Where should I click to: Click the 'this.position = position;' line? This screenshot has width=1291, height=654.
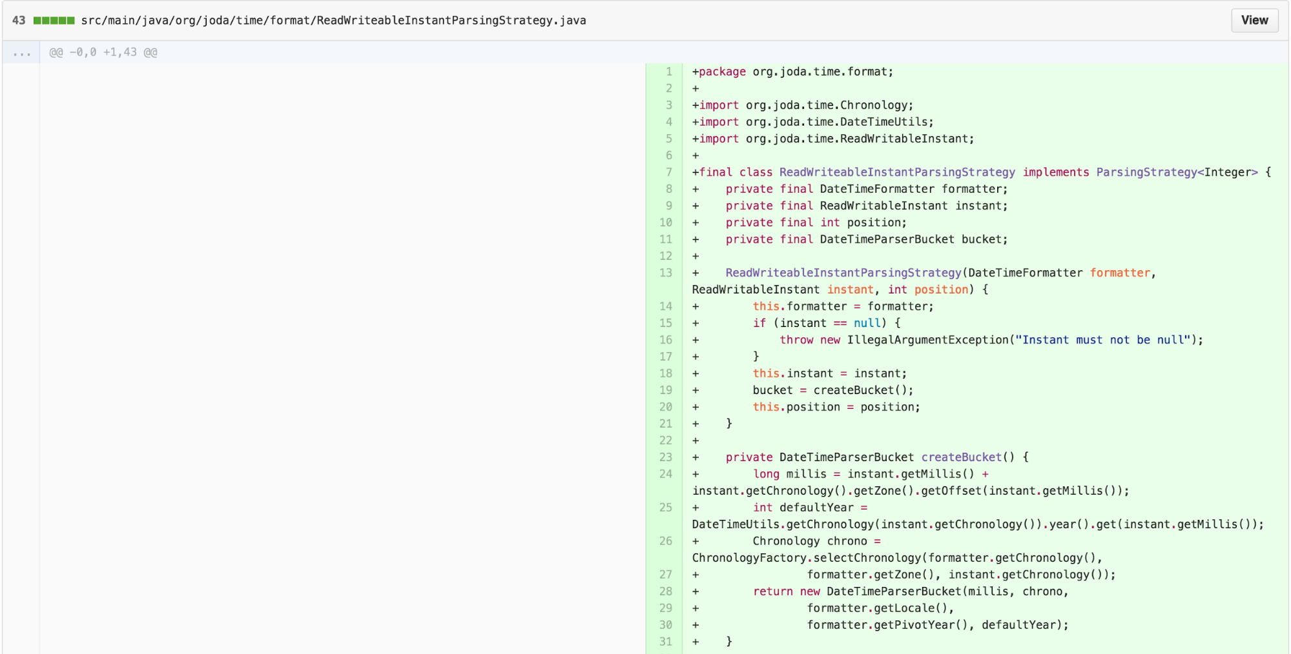(836, 407)
